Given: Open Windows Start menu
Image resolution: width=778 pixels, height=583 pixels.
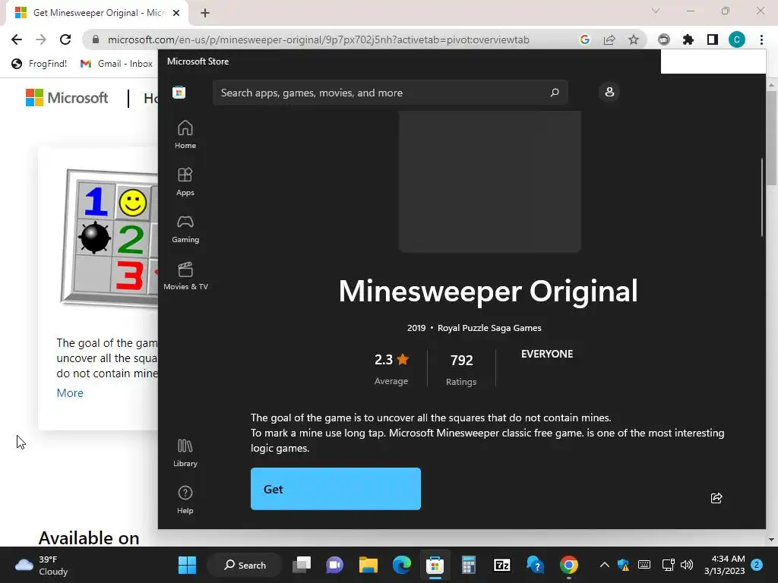Looking at the screenshot, I should (187, 565).
